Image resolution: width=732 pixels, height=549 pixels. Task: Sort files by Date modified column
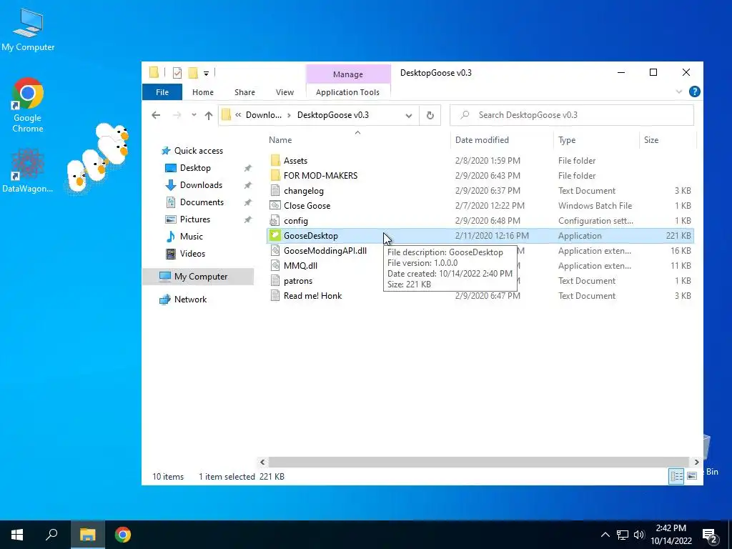482,140
